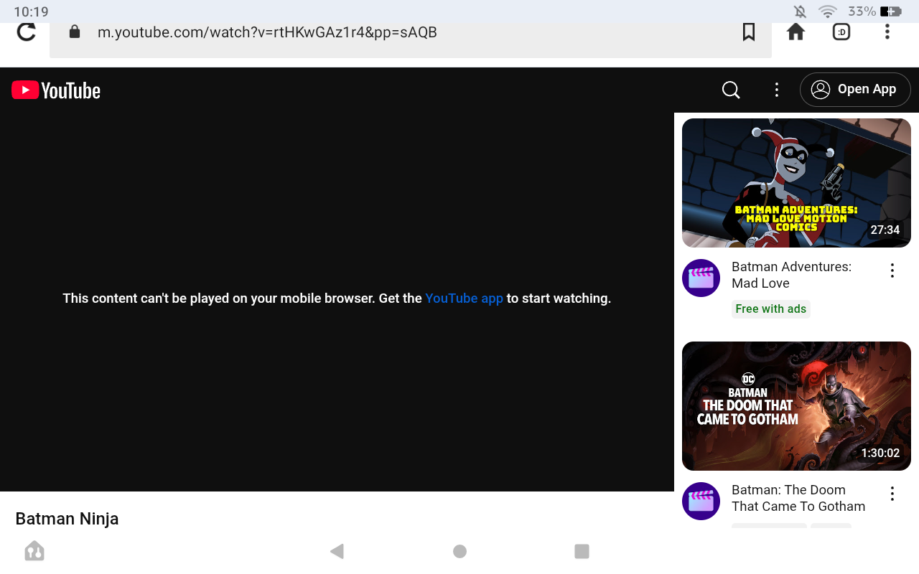
Task: Click the Batman: The Doom That Came To Gotham title
Action: [798, 498]
